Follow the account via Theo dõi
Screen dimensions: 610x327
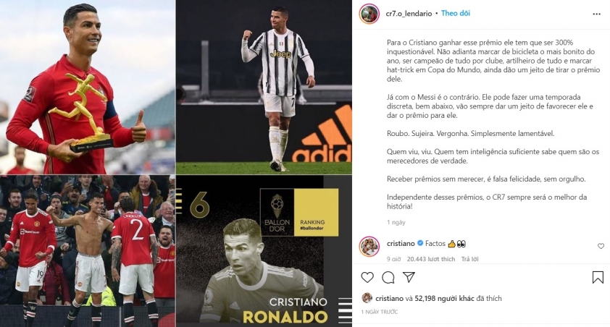(x=455, y=13)
